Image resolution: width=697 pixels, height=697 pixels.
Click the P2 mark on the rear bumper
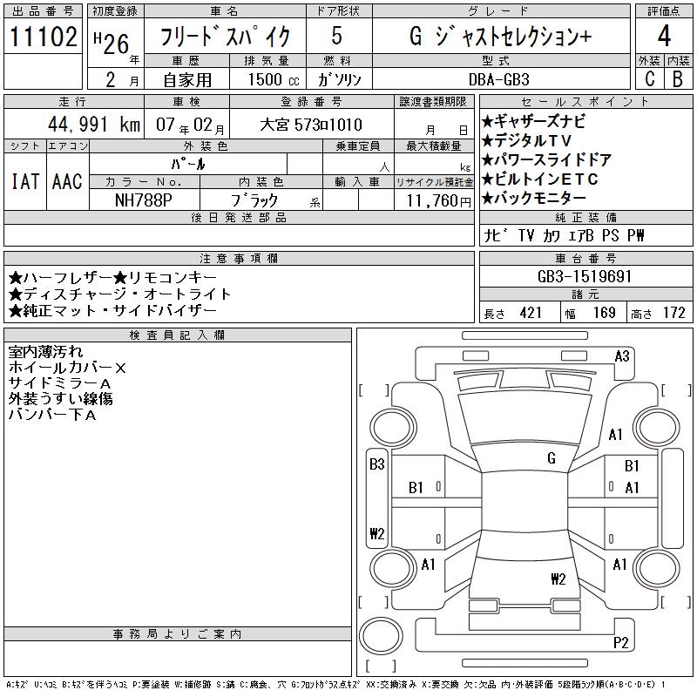tap(621, 643)
